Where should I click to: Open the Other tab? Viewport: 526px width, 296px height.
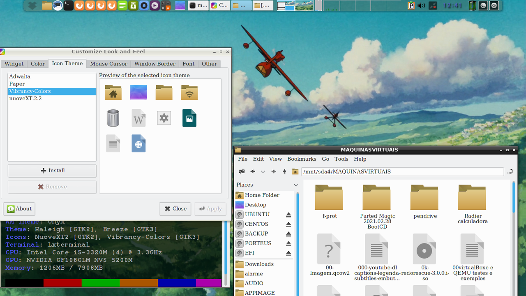click(209, 64)
